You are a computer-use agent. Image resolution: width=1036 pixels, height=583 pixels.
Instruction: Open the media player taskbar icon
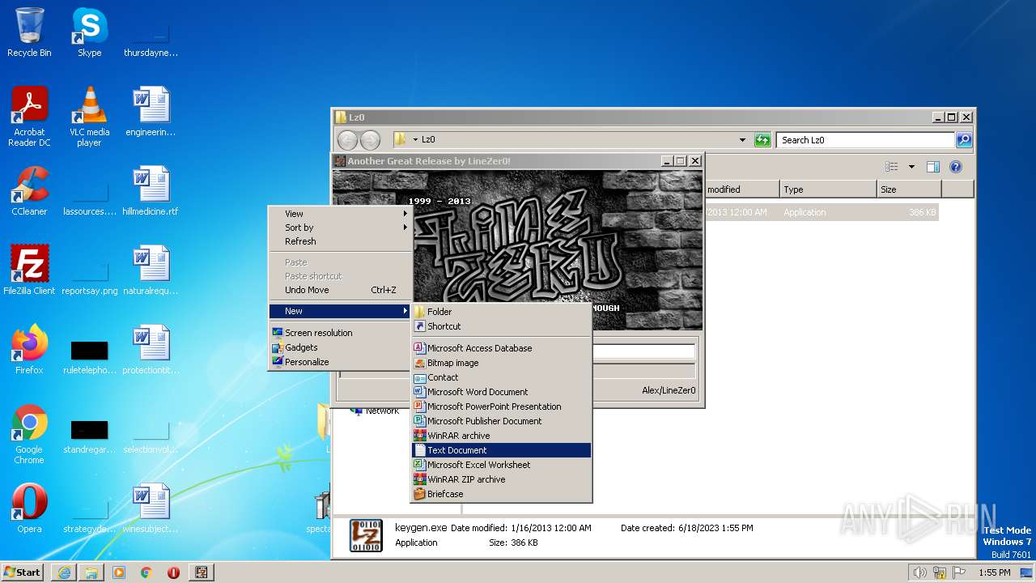click(x=119, y=572)
